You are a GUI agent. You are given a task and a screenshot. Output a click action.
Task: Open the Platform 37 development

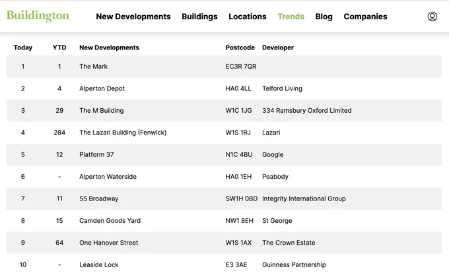[96, 154]
